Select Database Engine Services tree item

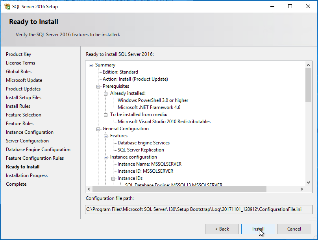click(144, 143)
